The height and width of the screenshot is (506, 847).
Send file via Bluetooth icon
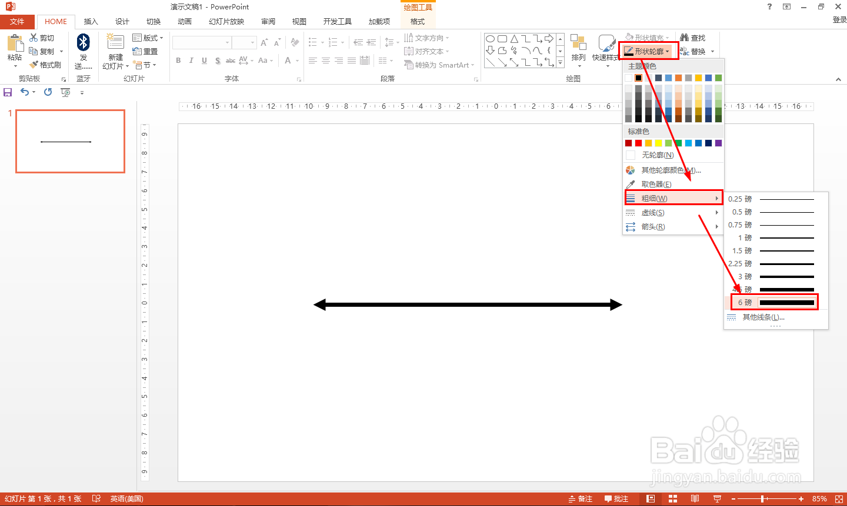click(84, 42)
